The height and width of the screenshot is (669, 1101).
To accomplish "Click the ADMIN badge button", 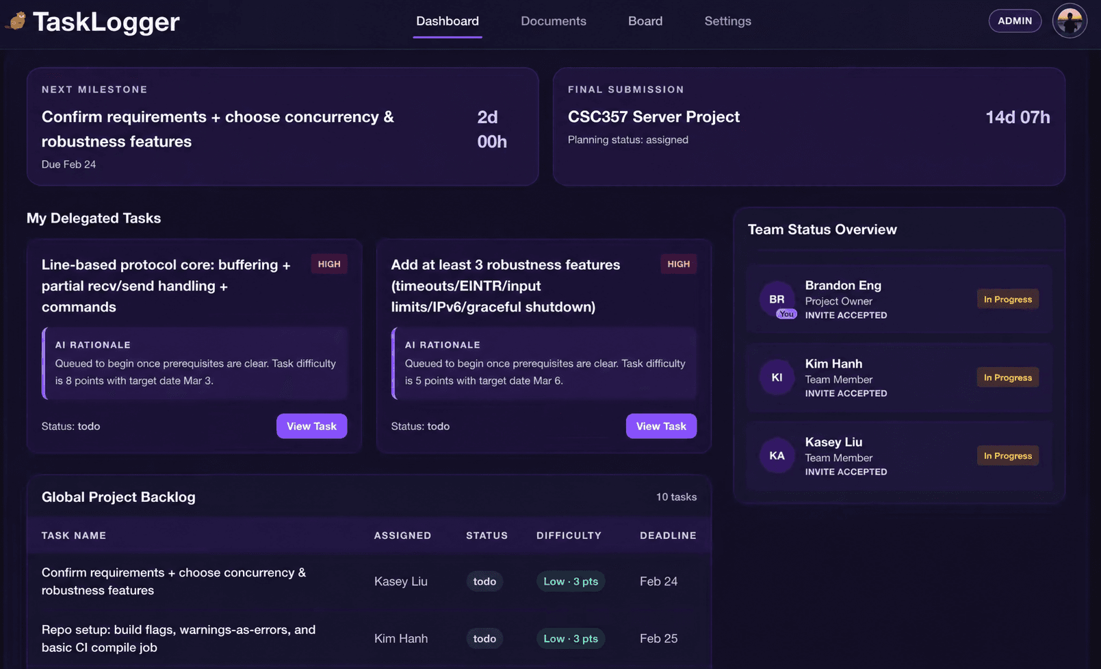I will pyautogui.click(x=1015, y=21).
